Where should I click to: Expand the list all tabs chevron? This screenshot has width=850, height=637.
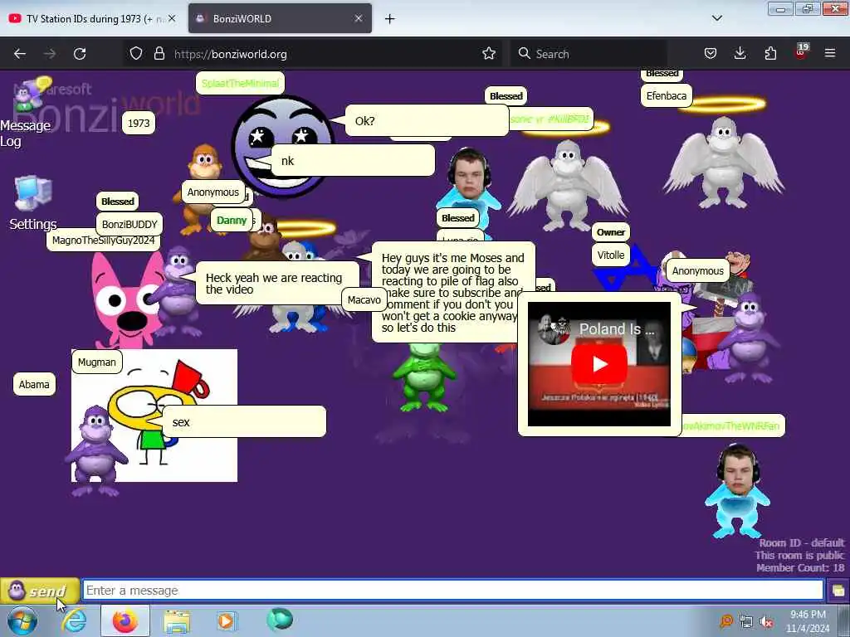click(716, 18)
